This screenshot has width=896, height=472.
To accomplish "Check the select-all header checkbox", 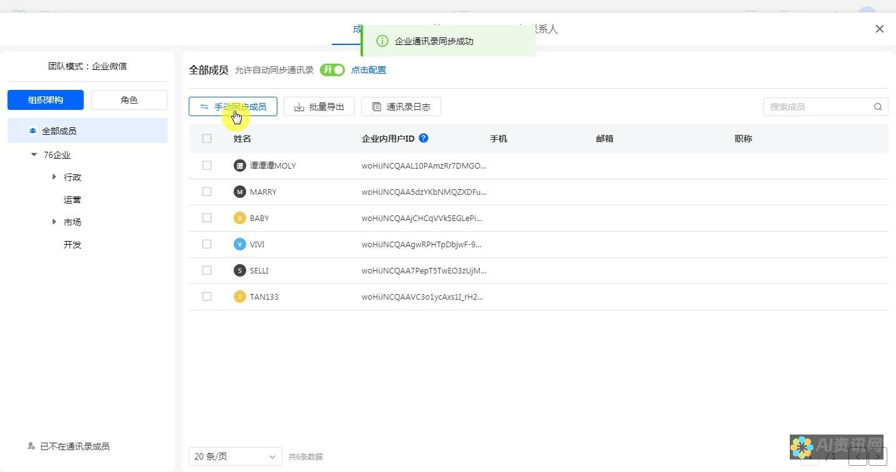I will pyautogui.click(x=207, y=139).
